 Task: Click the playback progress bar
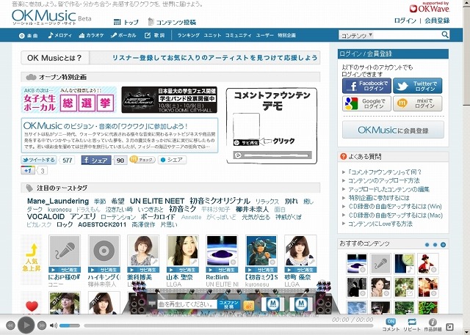228,325
